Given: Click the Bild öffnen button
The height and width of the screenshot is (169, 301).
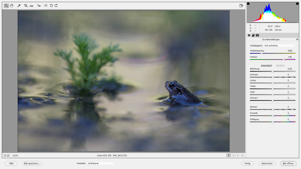Looking at the screenshot, I should (x=288, y=163).
